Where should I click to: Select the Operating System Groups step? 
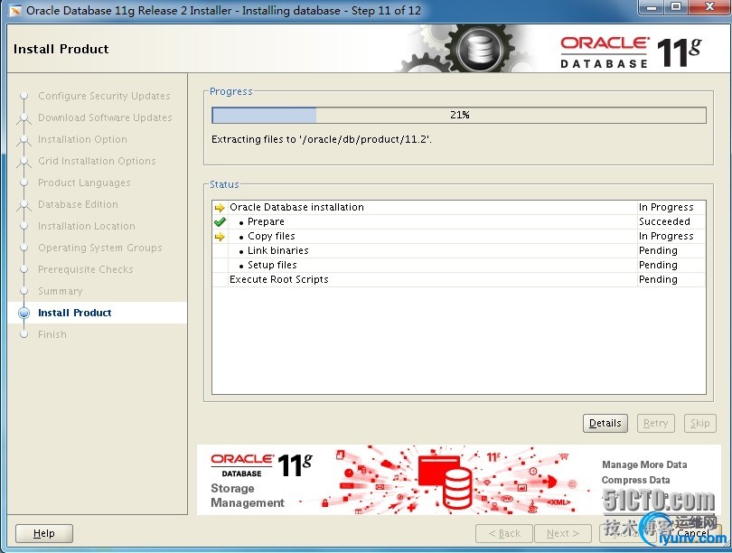(x=100, y=248)
